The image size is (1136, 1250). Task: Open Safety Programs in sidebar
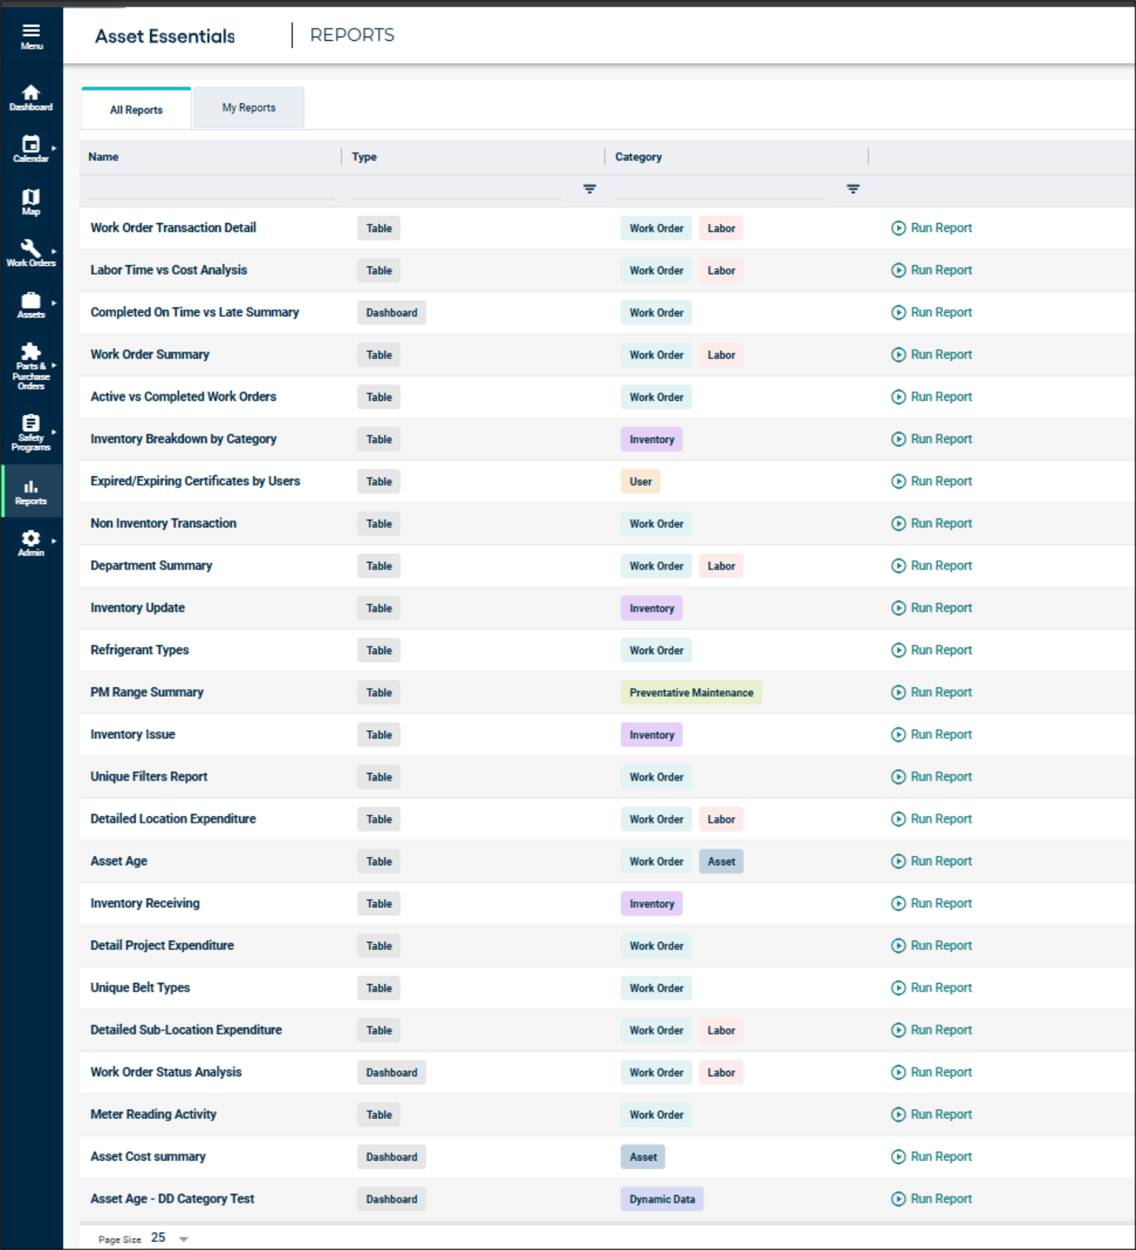[x=31, y=432]
